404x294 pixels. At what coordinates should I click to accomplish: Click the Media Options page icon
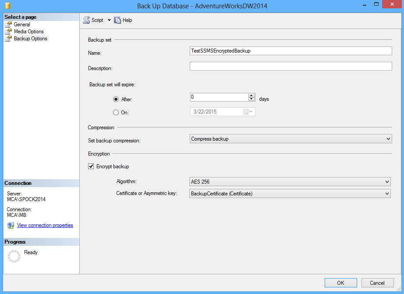point(8,32)
